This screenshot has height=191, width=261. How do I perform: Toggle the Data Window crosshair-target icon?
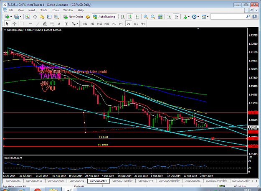click(35, 17)
